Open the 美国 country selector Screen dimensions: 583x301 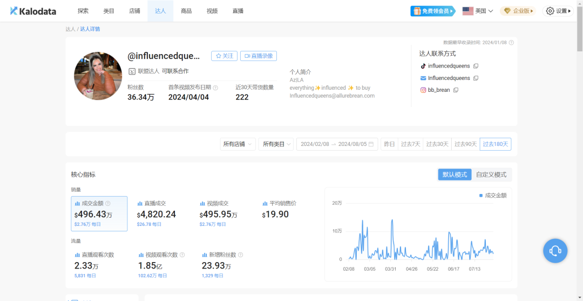click(x=478, y=11)
